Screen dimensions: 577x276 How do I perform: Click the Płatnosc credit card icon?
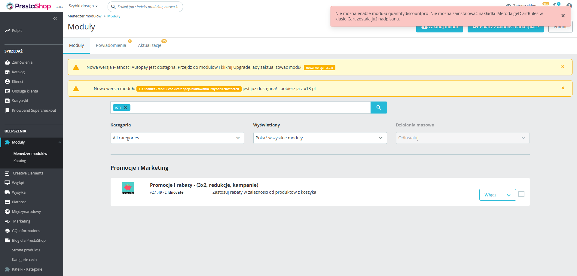pos(7,202)
